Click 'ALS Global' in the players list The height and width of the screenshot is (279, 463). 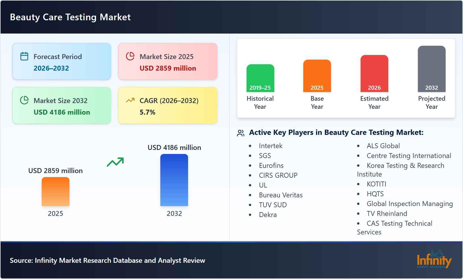383,146
